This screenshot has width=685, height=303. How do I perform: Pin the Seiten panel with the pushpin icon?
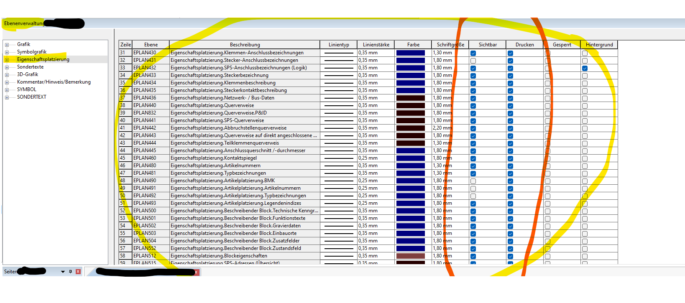tap(70, 272)
